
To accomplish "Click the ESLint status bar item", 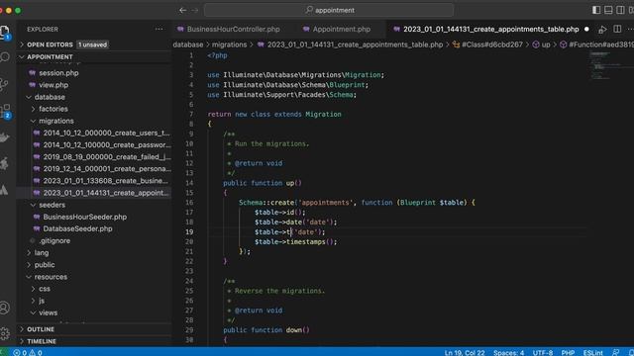I will 592,352.
